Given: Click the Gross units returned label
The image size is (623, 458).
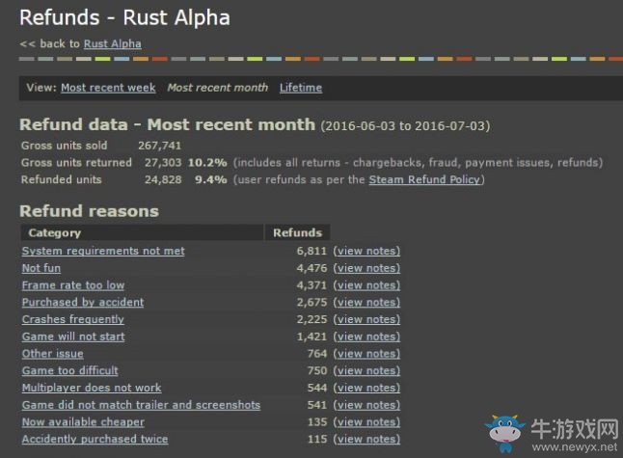Looking at the screenshot, I should pos(76,162).
